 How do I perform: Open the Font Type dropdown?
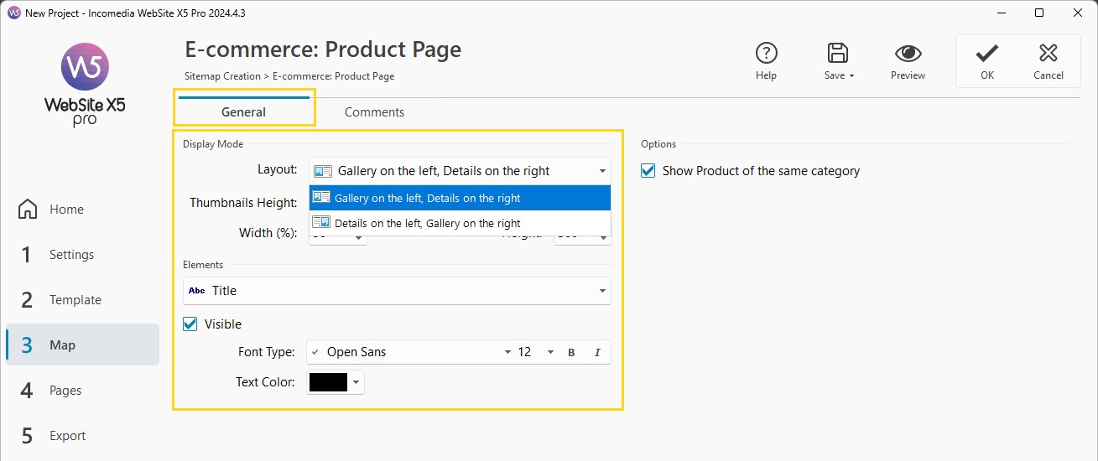click(507, 353)
